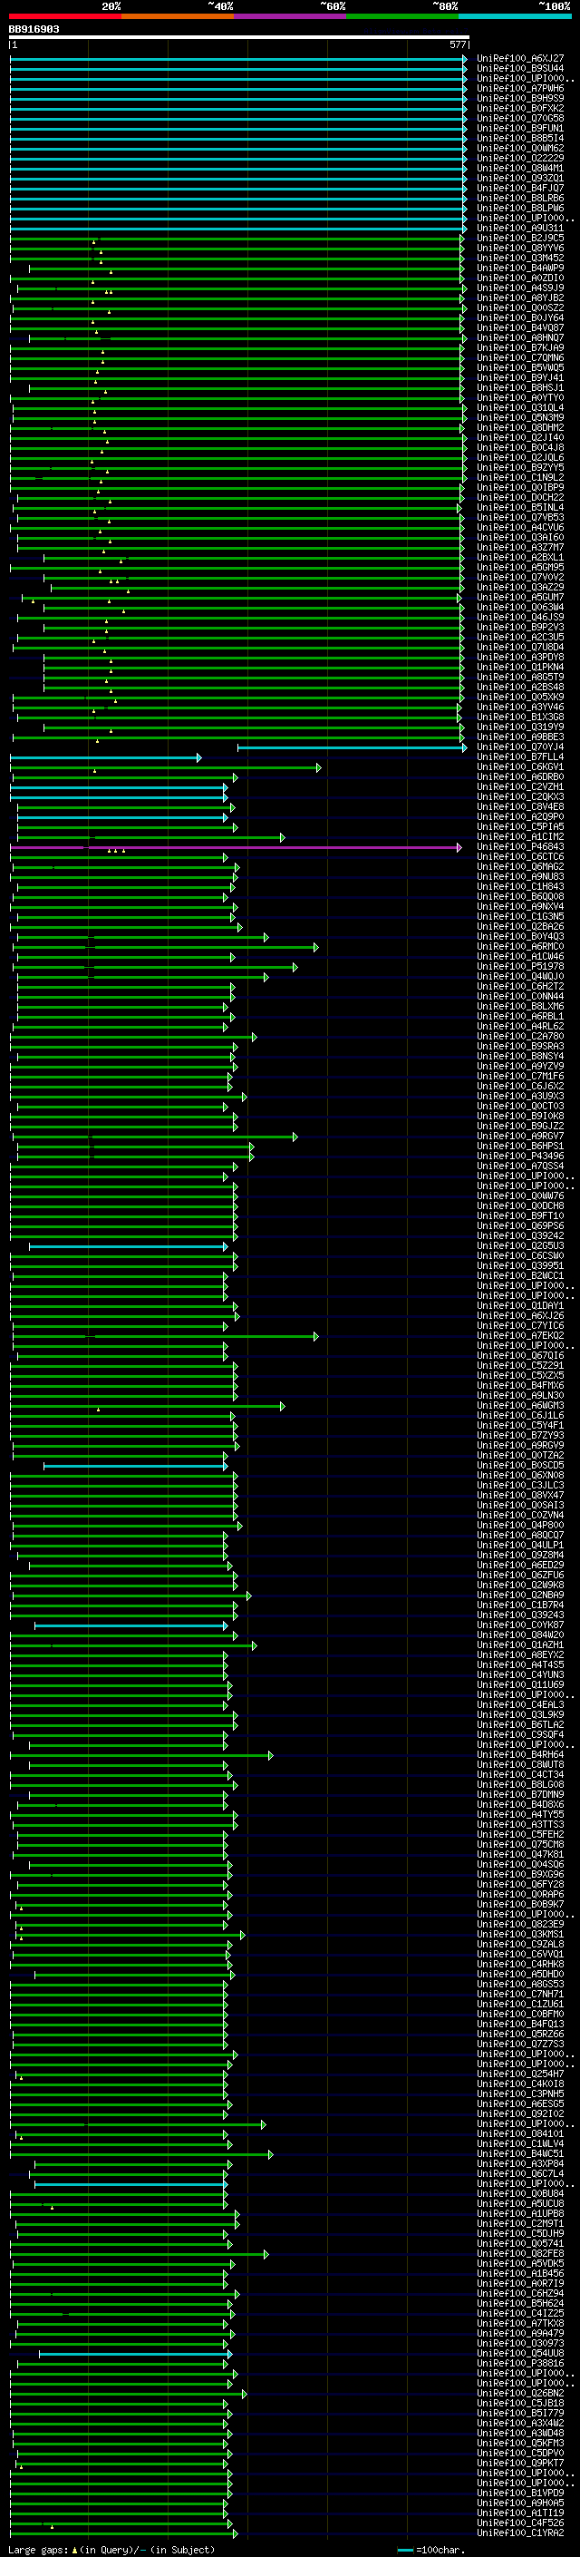This screenshot has width=580, height=2557.
Task: Select the UniRef100_Q8W4M1 hit label
Action: [520, 168]
